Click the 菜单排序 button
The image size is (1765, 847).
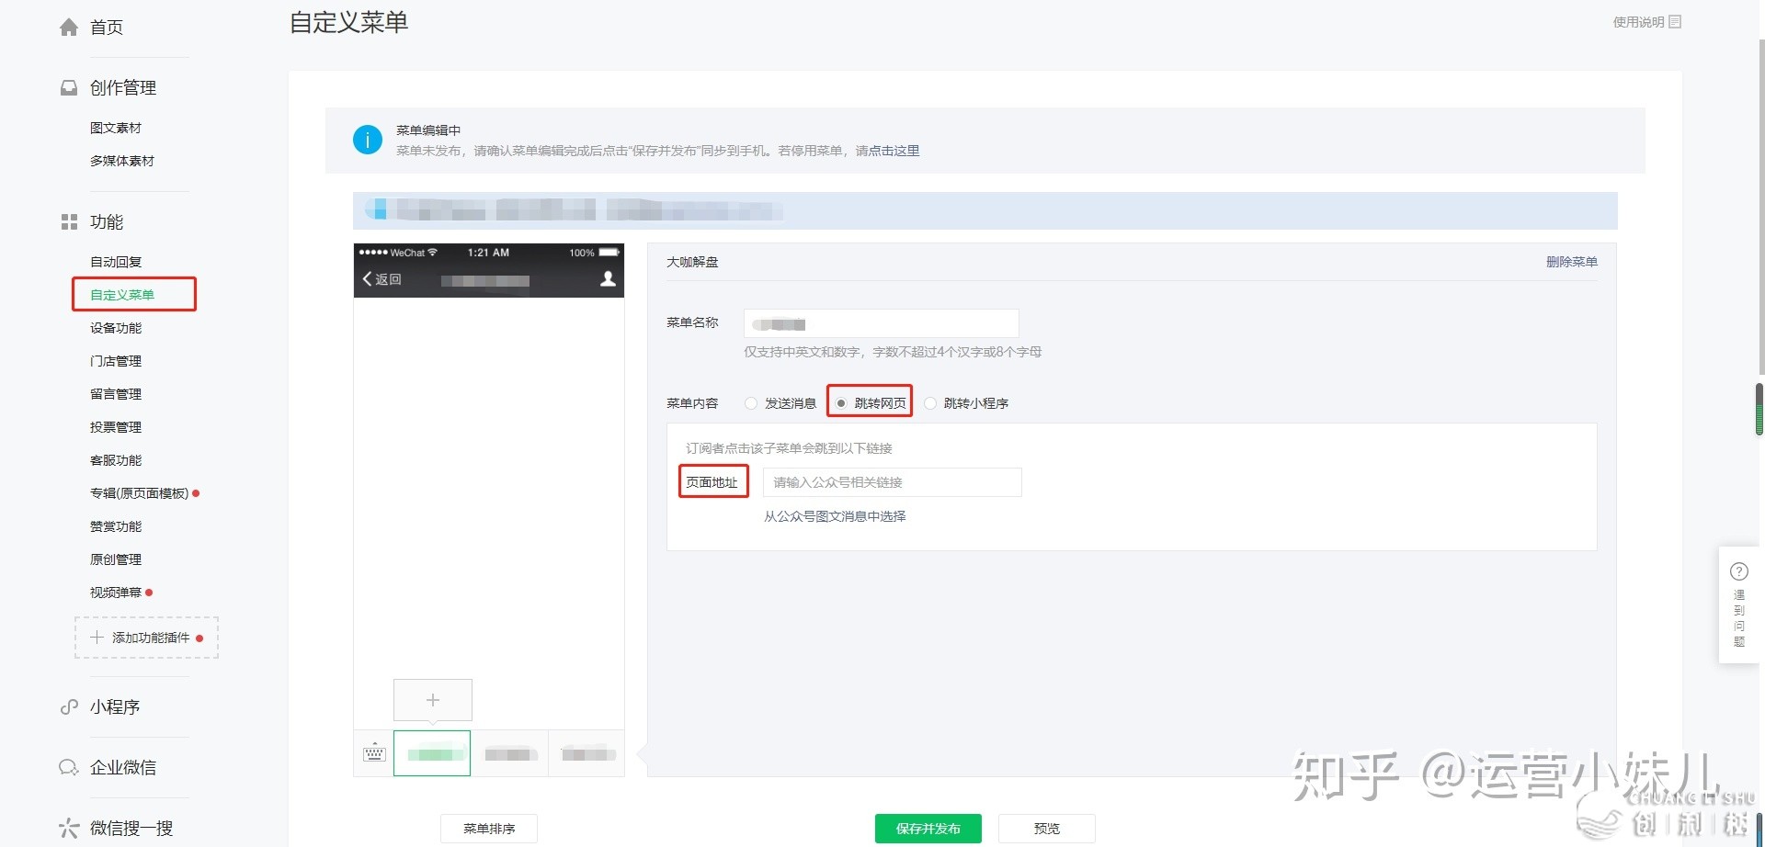tap(489, 829)
